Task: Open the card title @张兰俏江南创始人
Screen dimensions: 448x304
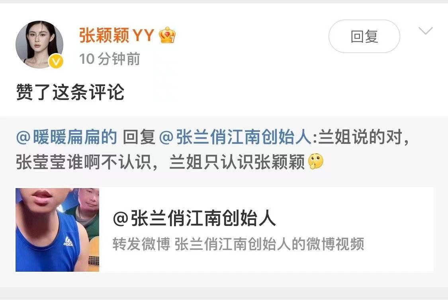Action: tap(194, 218)
